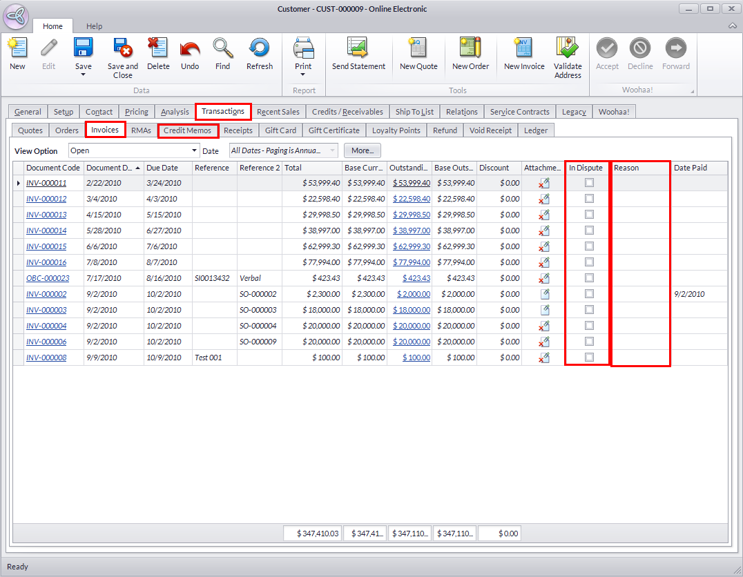The image size is (743, 577).
Task: Expand the Print dropdown arrow
Action: [x=303, y=75]
